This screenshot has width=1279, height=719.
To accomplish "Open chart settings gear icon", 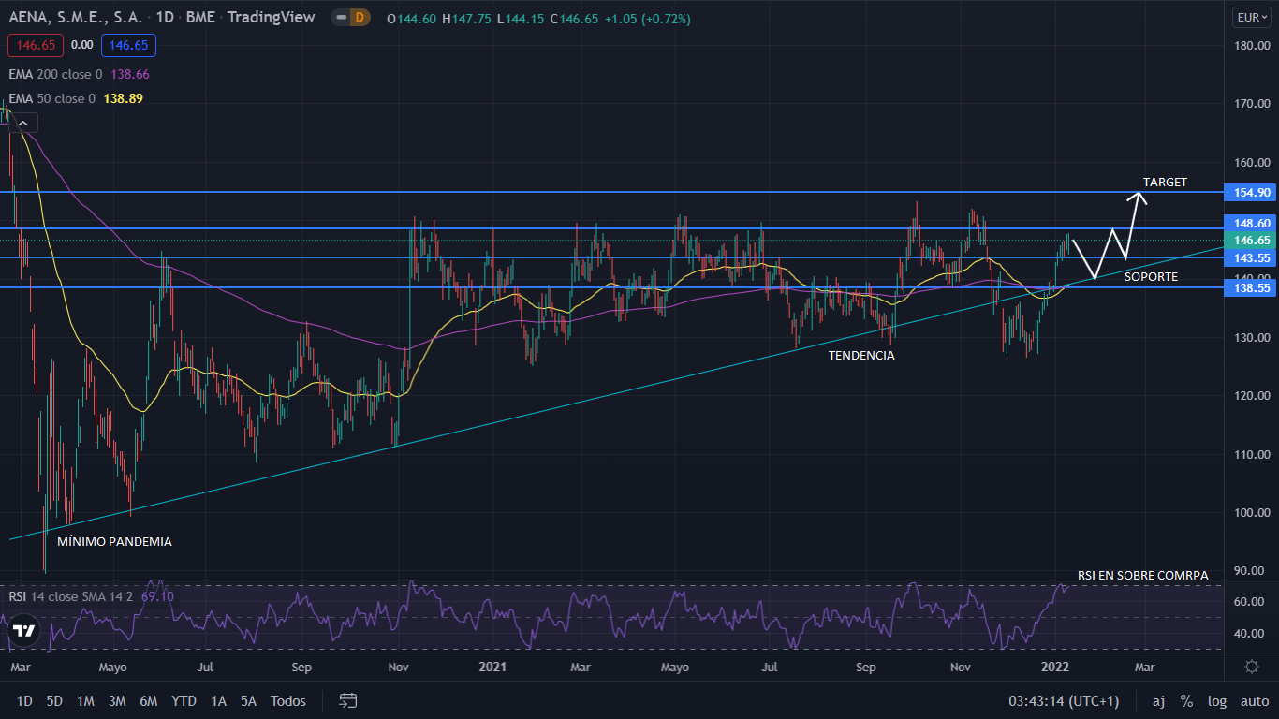I will click(x=1252, y=667).
